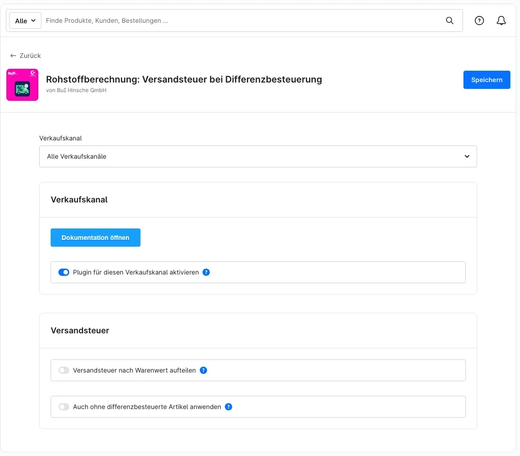Open the Alle search filter dropdown
The height and width of the screenshot is (456, 520).
(x=25, y=21)
